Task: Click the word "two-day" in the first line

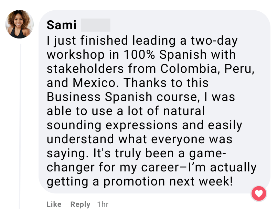Action: click(213, 41)
